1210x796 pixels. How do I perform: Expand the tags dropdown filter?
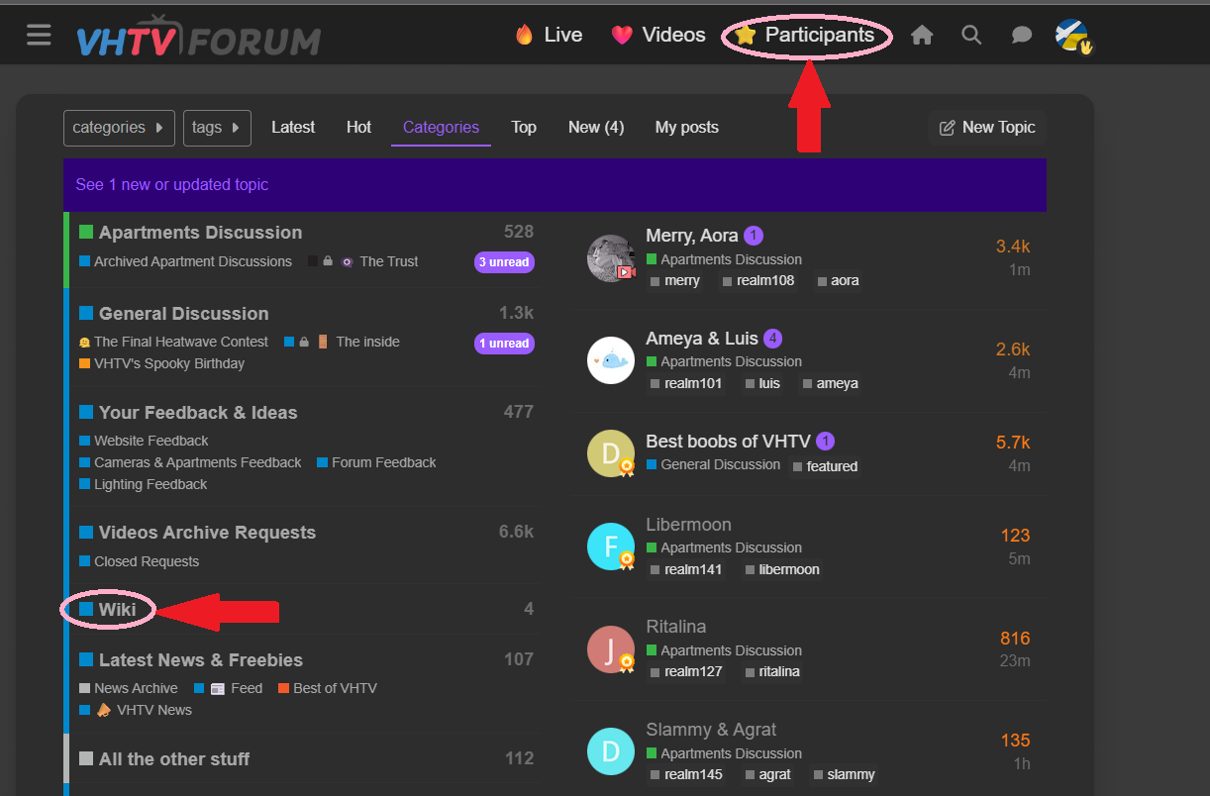217,128
